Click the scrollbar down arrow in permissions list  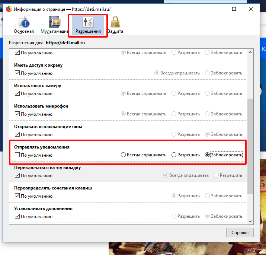(x=250, y=221)
